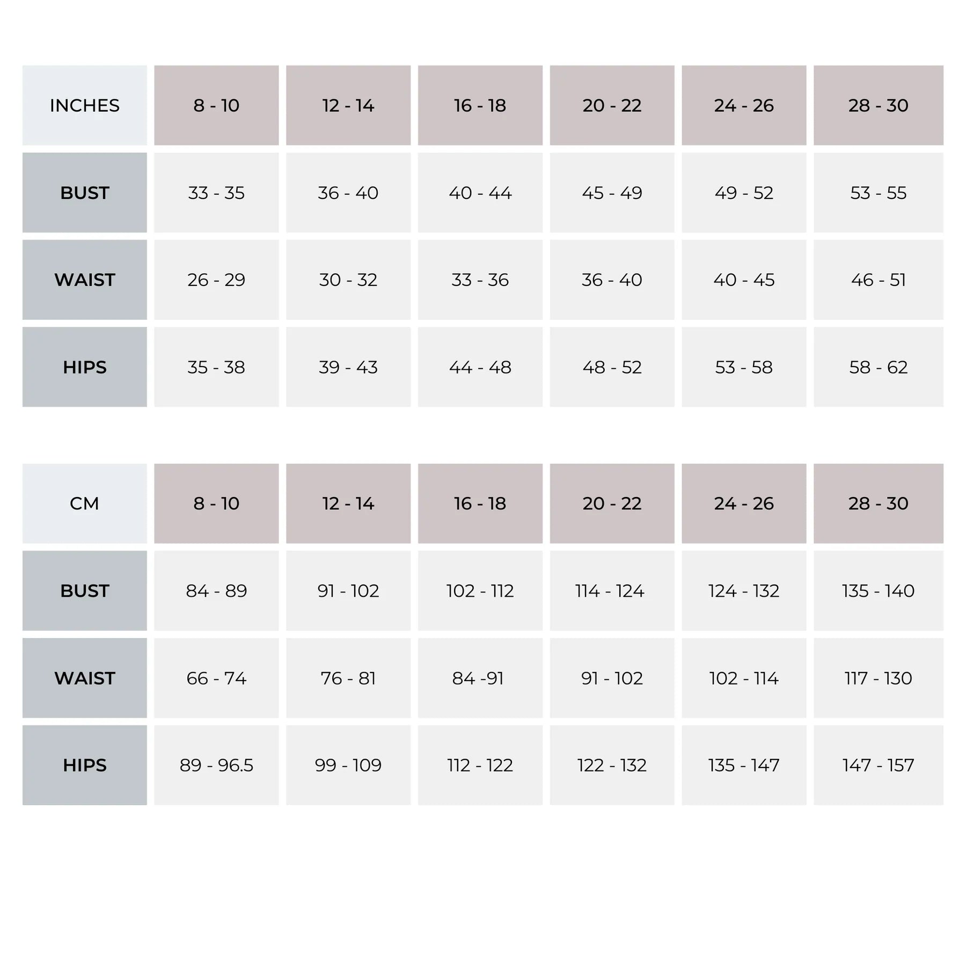Click the 114 - 124 bust centimeter cell

[x=612, y=591]
